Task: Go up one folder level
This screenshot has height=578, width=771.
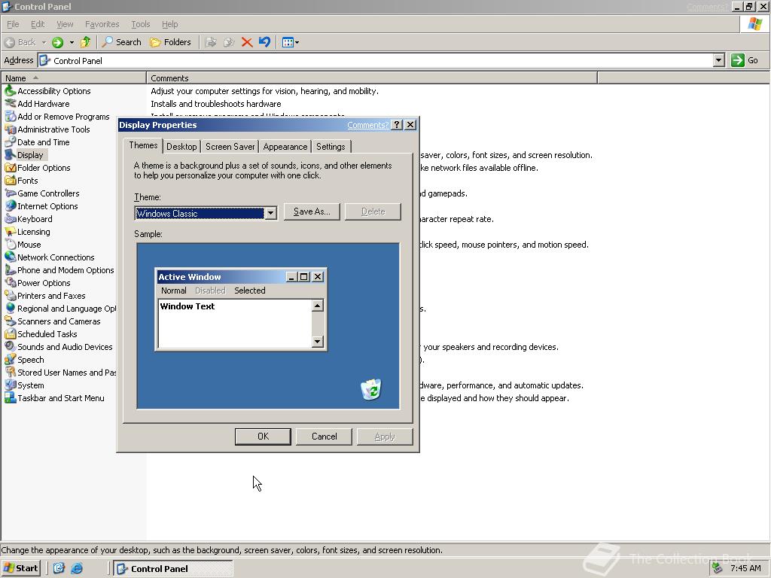Action: pyautogui.click(x=86, y=42)
